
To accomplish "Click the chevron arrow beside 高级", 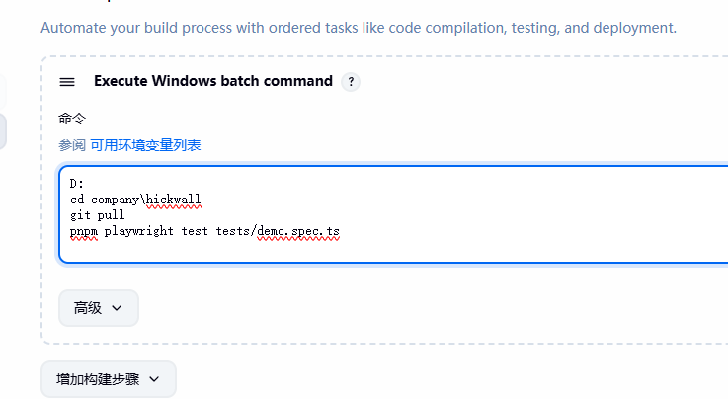I will [x=118, y=308].
